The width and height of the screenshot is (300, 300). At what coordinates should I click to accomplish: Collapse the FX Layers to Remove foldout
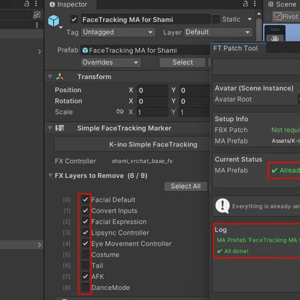pyautogui.click(x=50, y=175)
